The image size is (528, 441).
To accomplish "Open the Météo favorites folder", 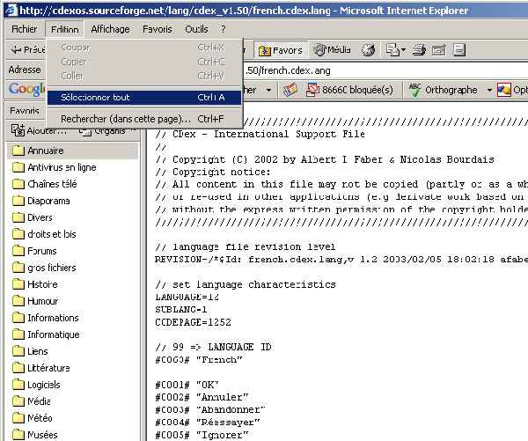I will 40,418.
